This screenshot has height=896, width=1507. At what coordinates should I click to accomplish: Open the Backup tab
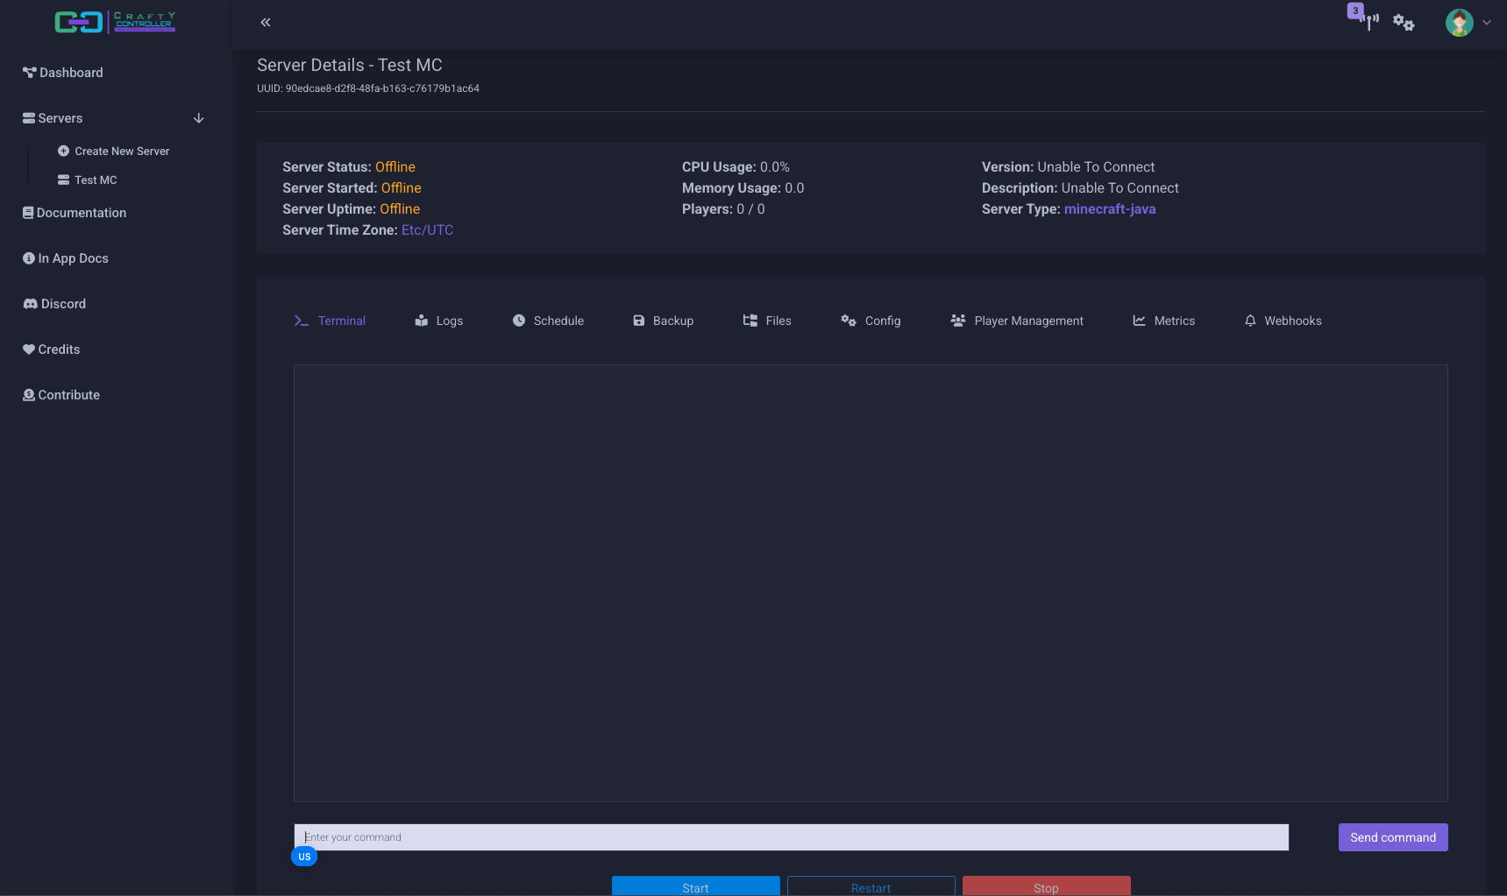point(663,321)
